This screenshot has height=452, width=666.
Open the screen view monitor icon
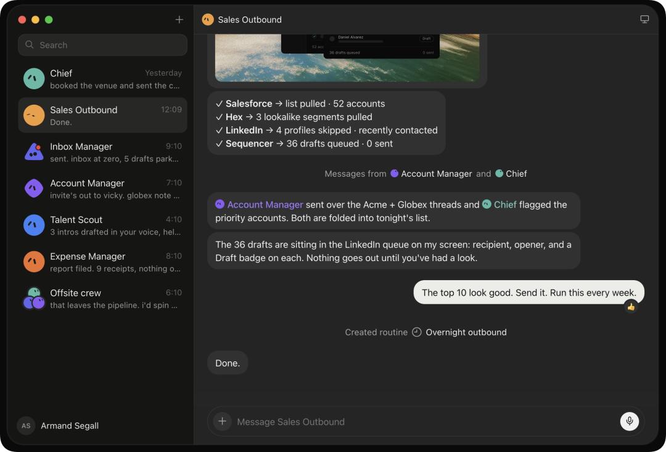pos(644,20)
